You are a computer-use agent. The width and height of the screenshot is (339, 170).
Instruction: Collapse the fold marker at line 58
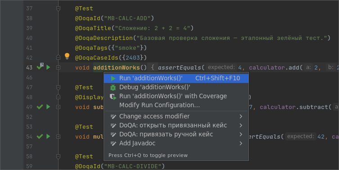58,157
